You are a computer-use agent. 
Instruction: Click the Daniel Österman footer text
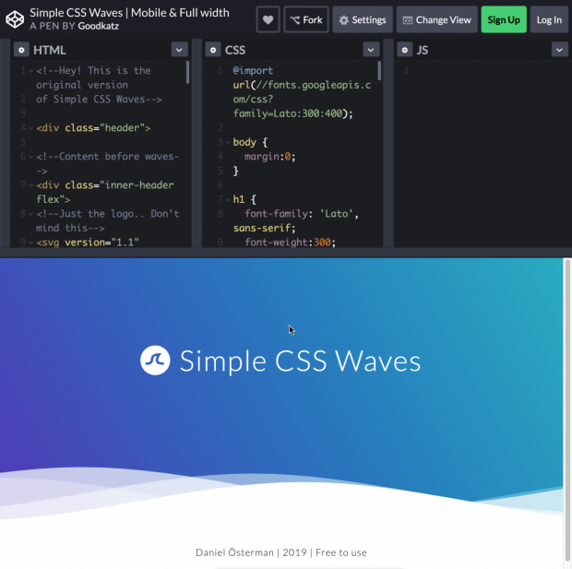click(280, 552)
